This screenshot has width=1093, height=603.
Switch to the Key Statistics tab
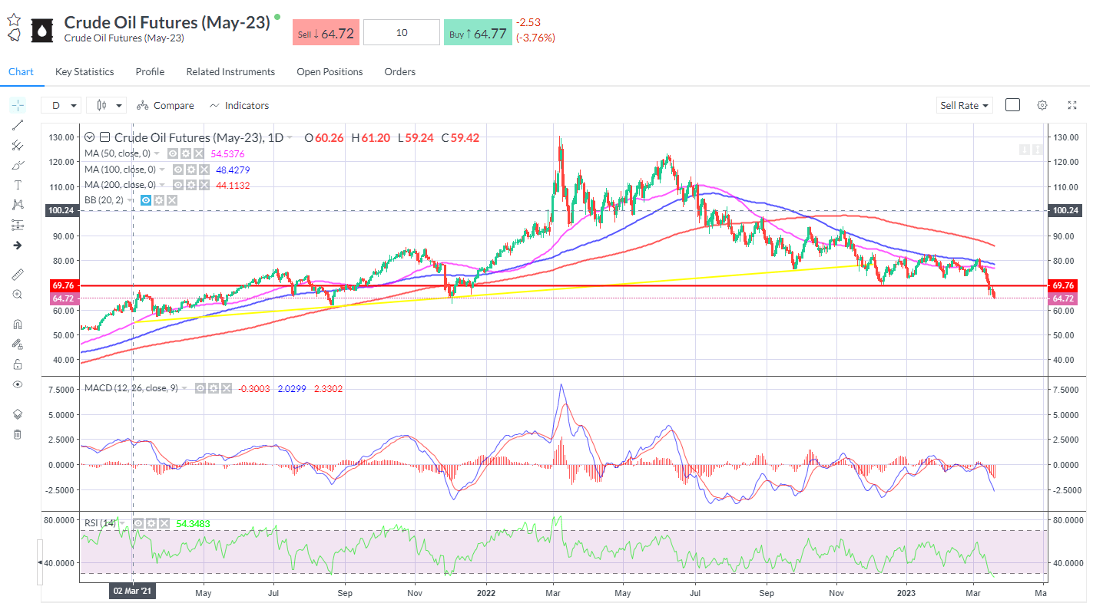click(x=84, y=71)
